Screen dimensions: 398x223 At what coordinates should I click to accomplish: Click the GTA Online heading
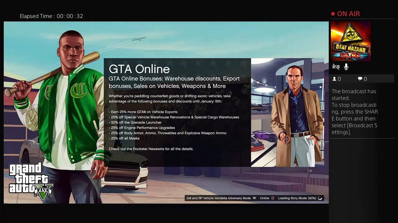coord(139,69)
